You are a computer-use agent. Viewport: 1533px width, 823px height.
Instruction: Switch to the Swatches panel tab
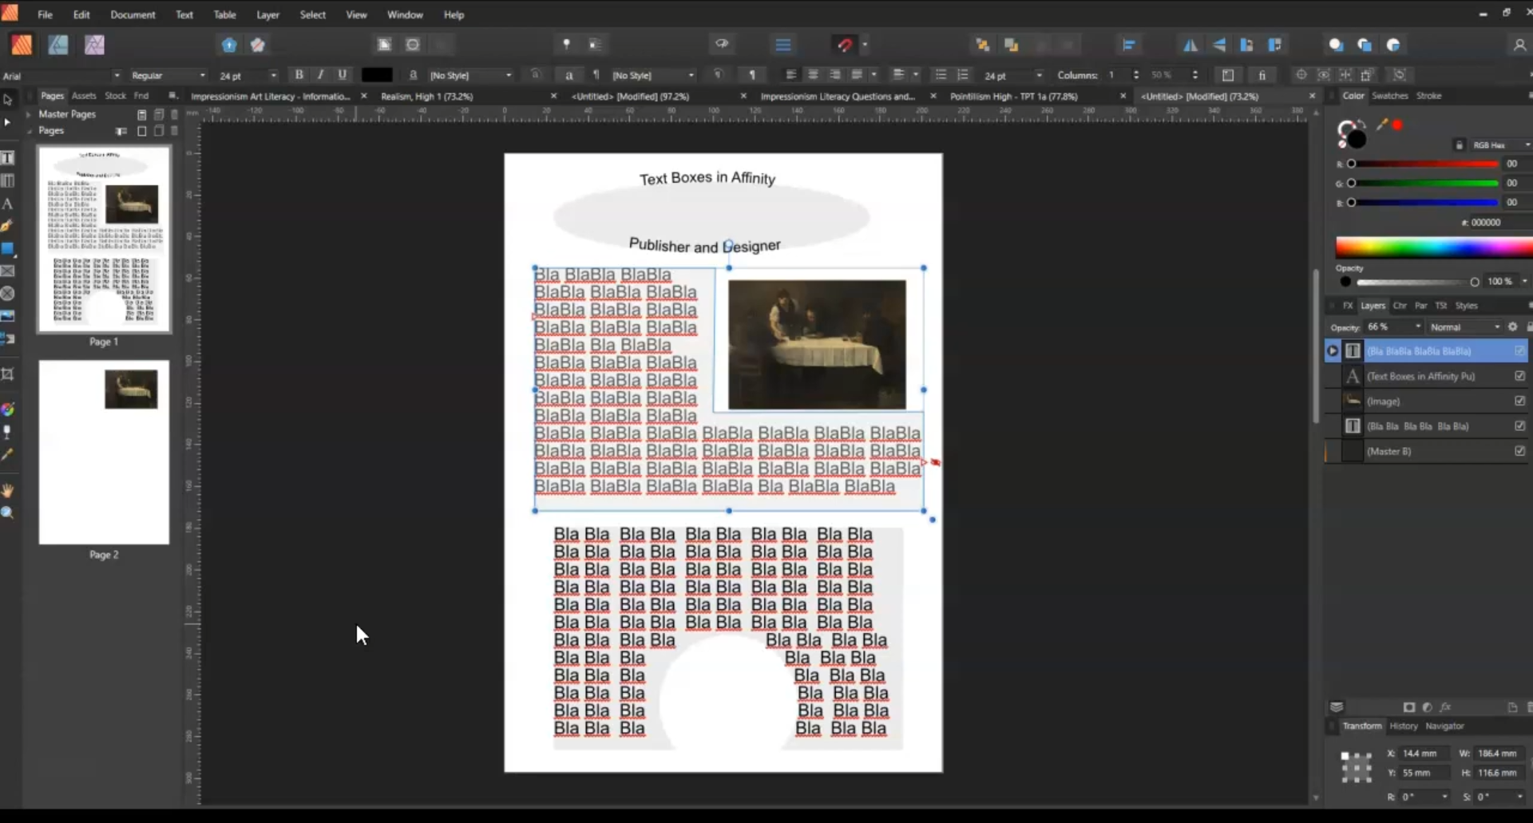point(1389,96)
